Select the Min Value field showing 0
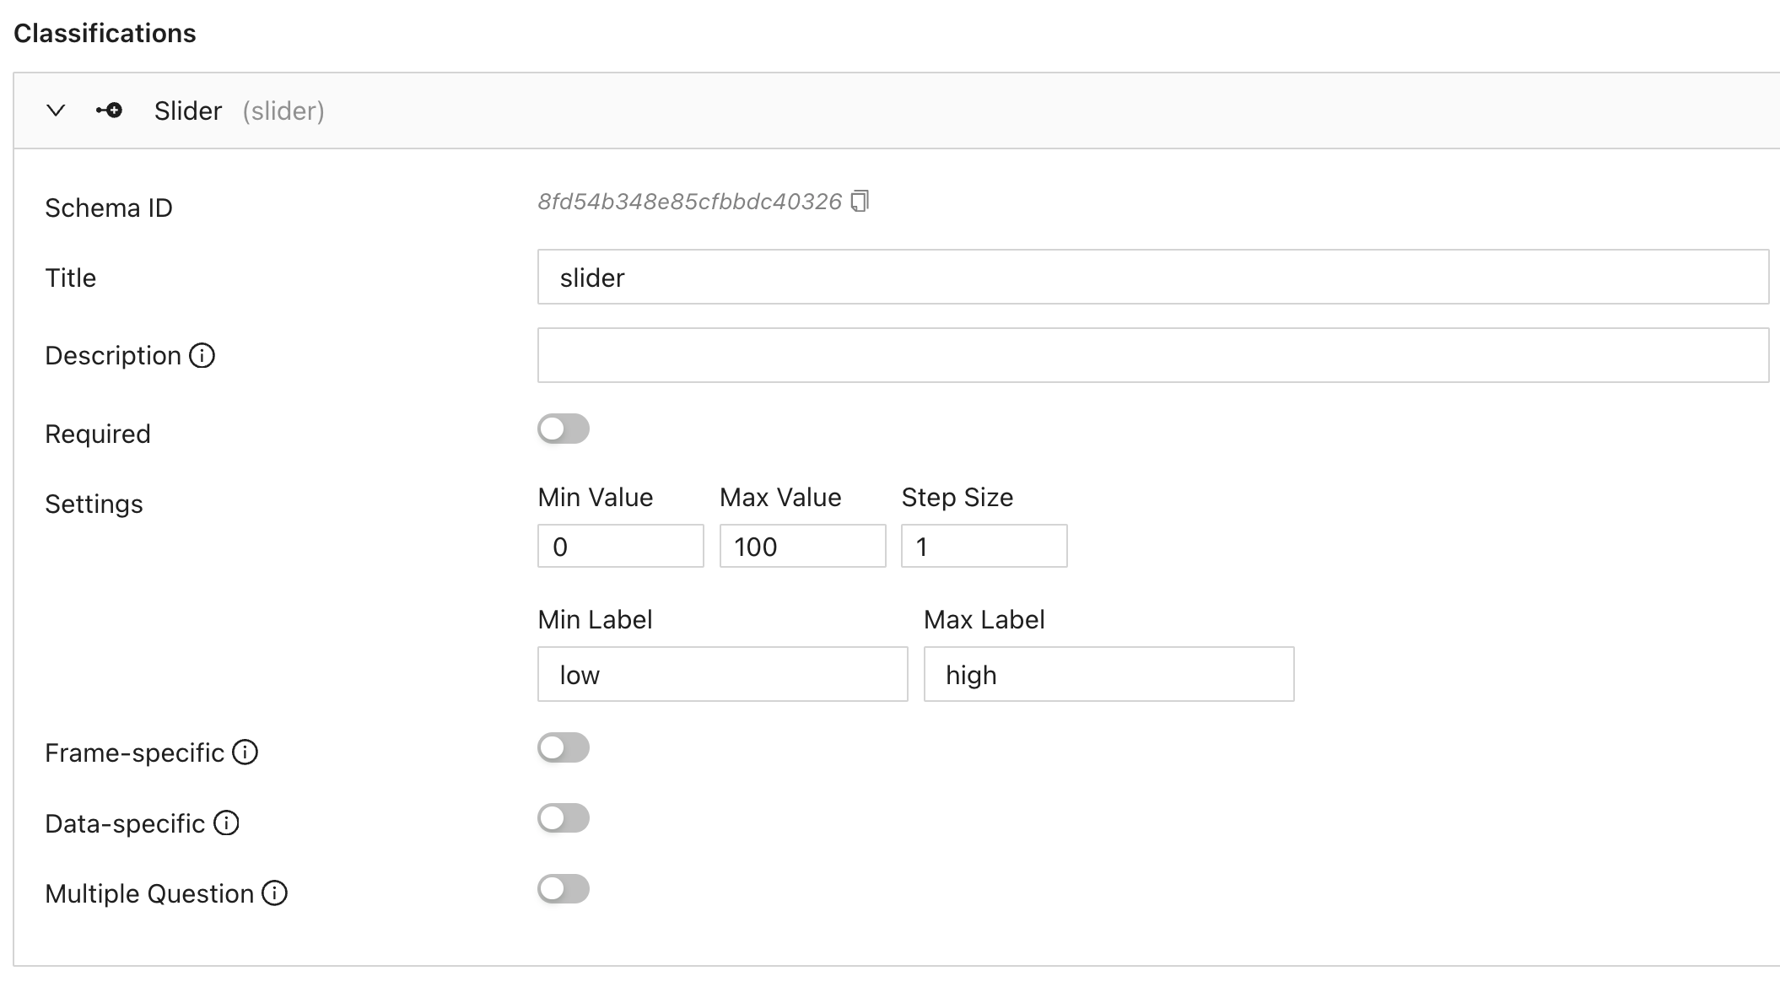 (x=621, y=546)
